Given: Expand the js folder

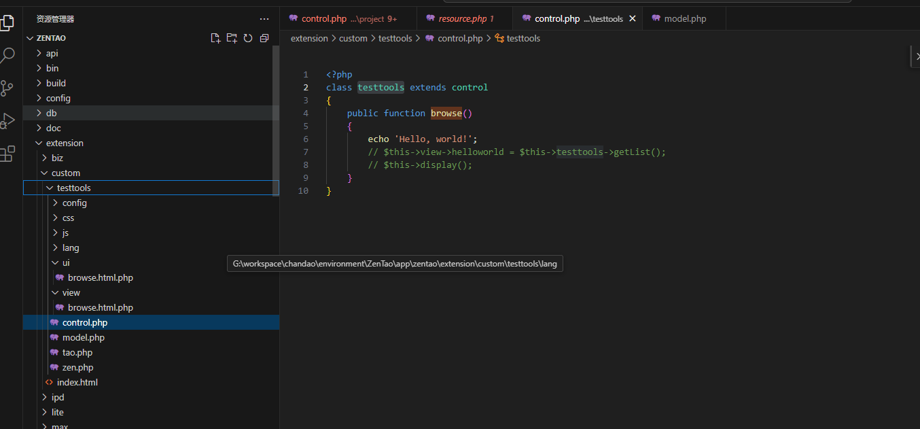Looking at the screenshot, I should click(x=55, y=233).
